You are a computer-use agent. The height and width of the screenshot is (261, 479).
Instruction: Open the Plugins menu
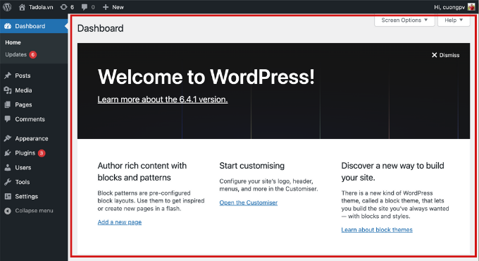coord(34,152)
